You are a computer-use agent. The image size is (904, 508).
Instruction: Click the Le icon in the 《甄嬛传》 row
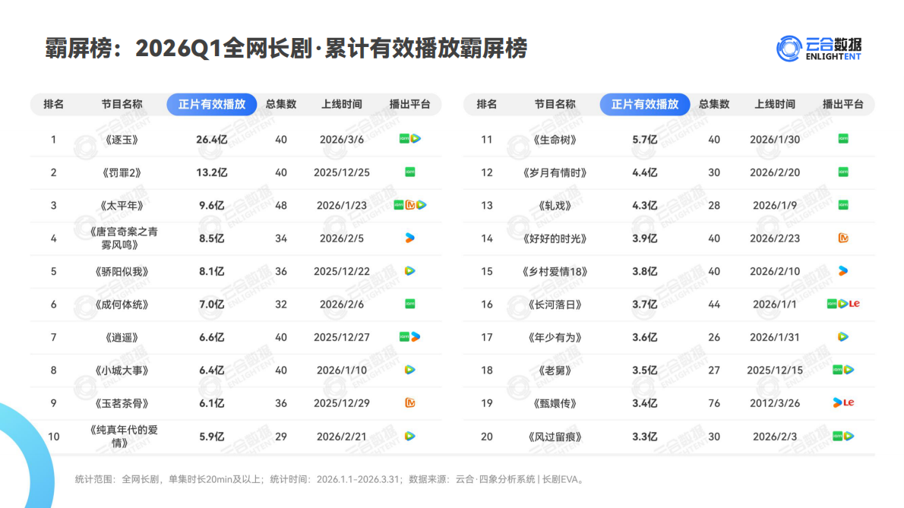tap(849, 402)
